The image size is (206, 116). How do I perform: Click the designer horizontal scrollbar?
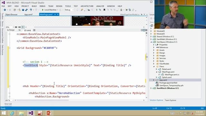tap(72, 27)
